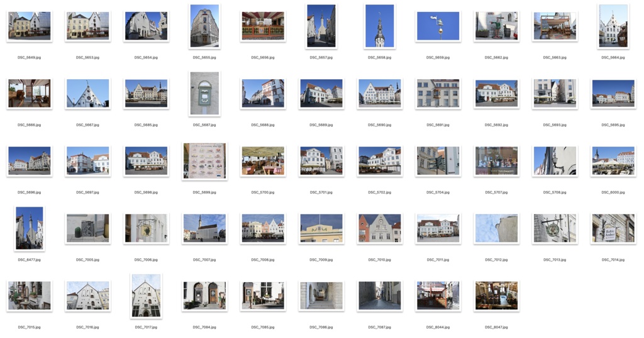Open the DSC_5653.jpg thumbnail
The image size is (644, 338).
click(87, 26)
